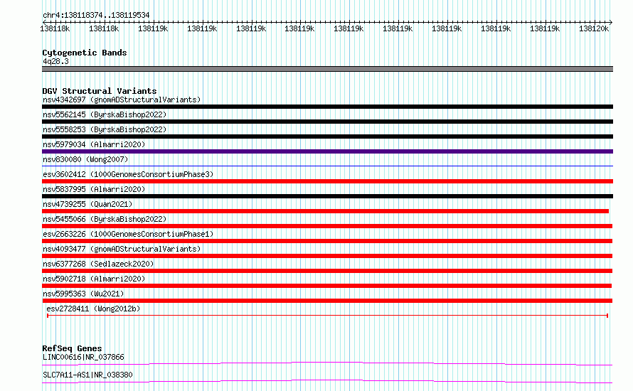Screen dimensions: 633x391
Task: Open nsv5837995 (Almarri2020) label
Action: tap(94, 189)
